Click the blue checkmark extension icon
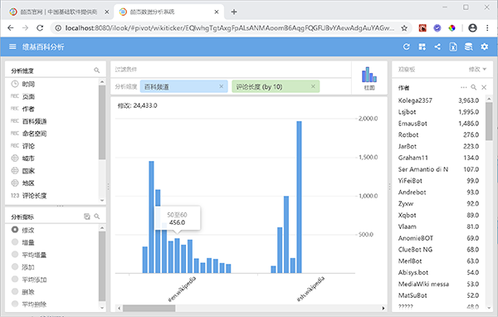The height and width of the screenshot is (317, 498). [437, 28]
